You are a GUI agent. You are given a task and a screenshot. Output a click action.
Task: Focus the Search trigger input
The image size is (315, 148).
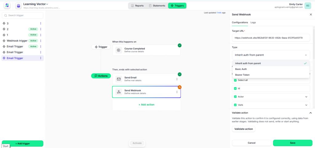tap(22, 15)
